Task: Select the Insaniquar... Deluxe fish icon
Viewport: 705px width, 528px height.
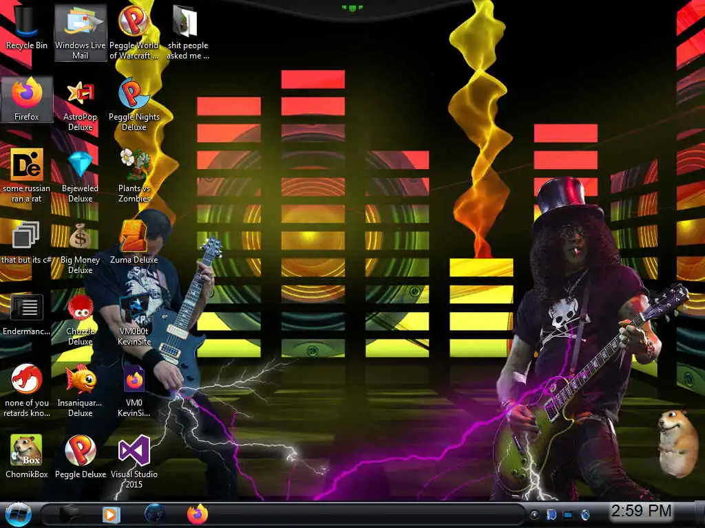Action: [80, 390]
